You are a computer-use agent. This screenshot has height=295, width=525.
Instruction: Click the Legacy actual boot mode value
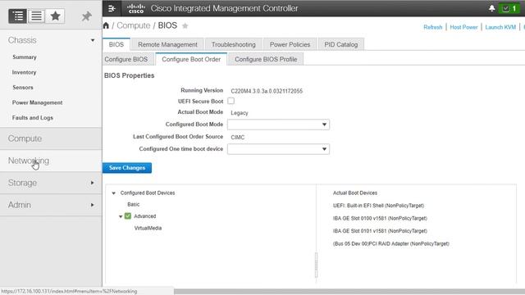[x=240, y=113]
